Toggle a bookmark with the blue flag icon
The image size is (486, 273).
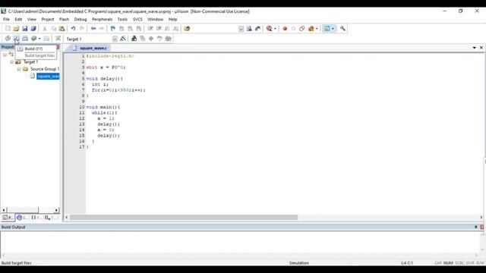tap(113, 29)
